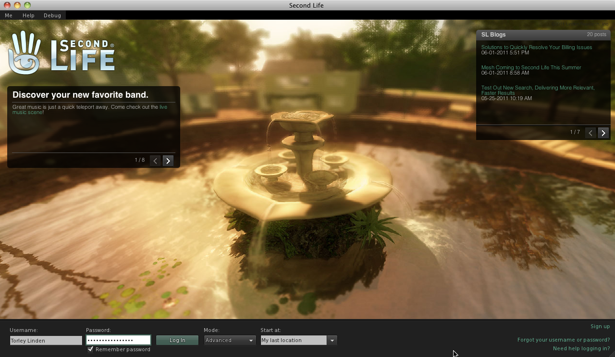Click the My last location combo field
Image resolution: width=615 pixels, height=357 pixels.
click(293, 340)
